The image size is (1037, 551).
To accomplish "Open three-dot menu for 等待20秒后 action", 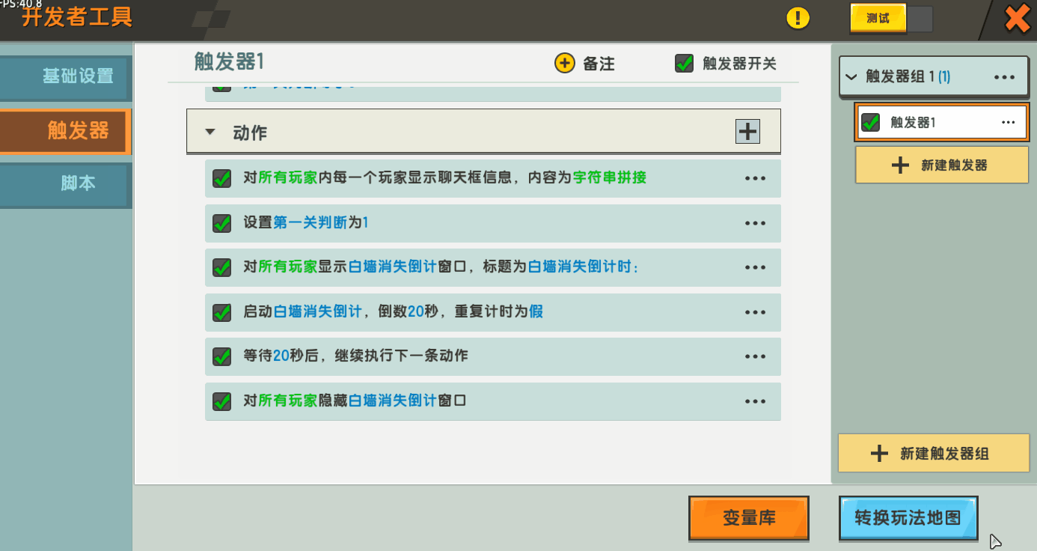I will pyautogui.click(x=755, y=357).
